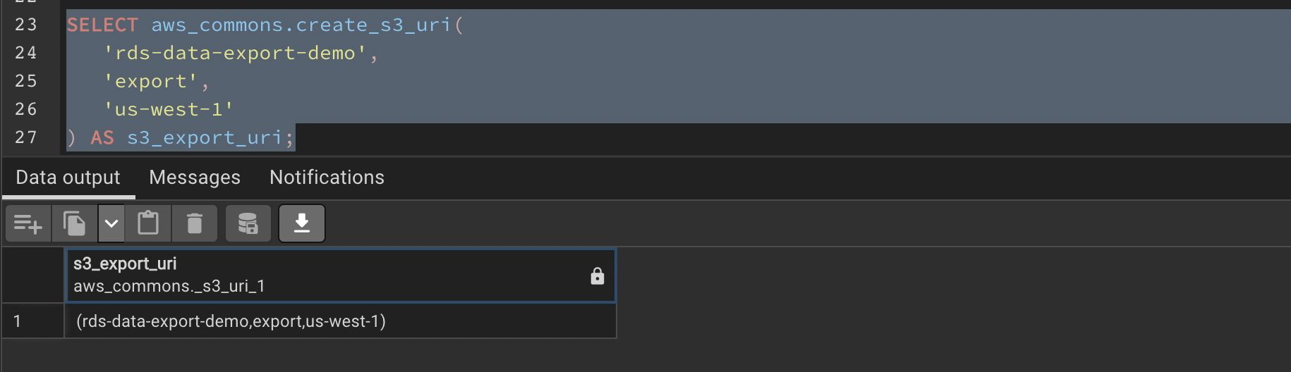
Task: Show the Notifications tab
Action: (327, 178)
